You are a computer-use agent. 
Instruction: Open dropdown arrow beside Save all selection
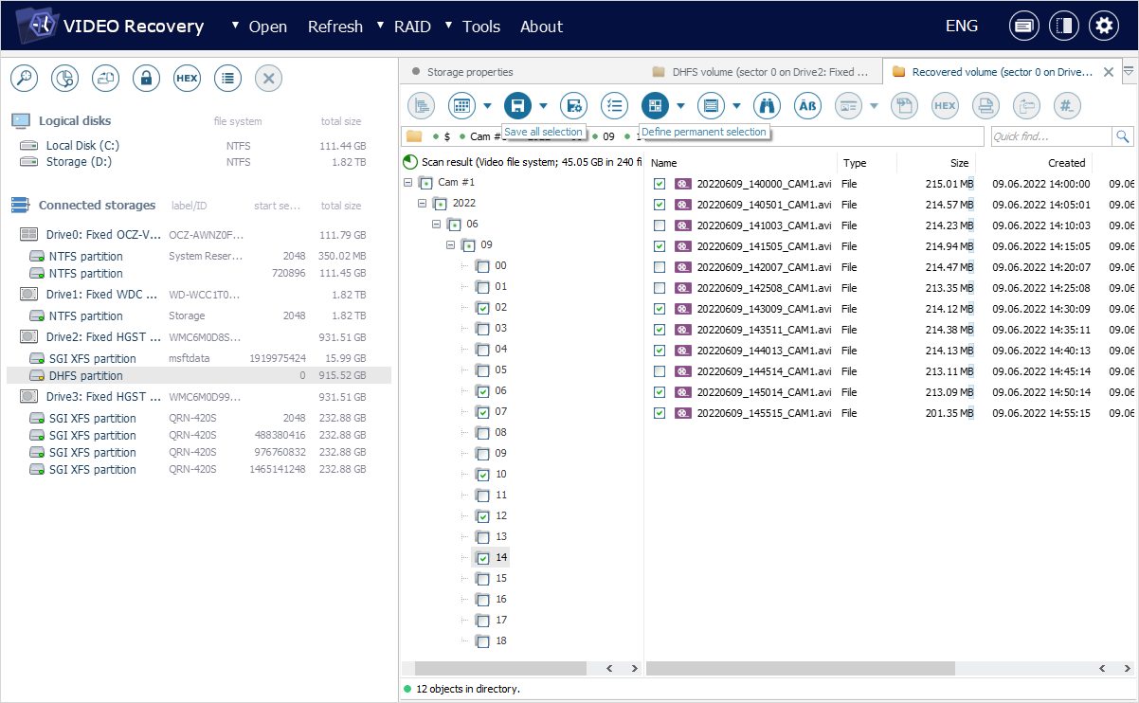[543, 106]
